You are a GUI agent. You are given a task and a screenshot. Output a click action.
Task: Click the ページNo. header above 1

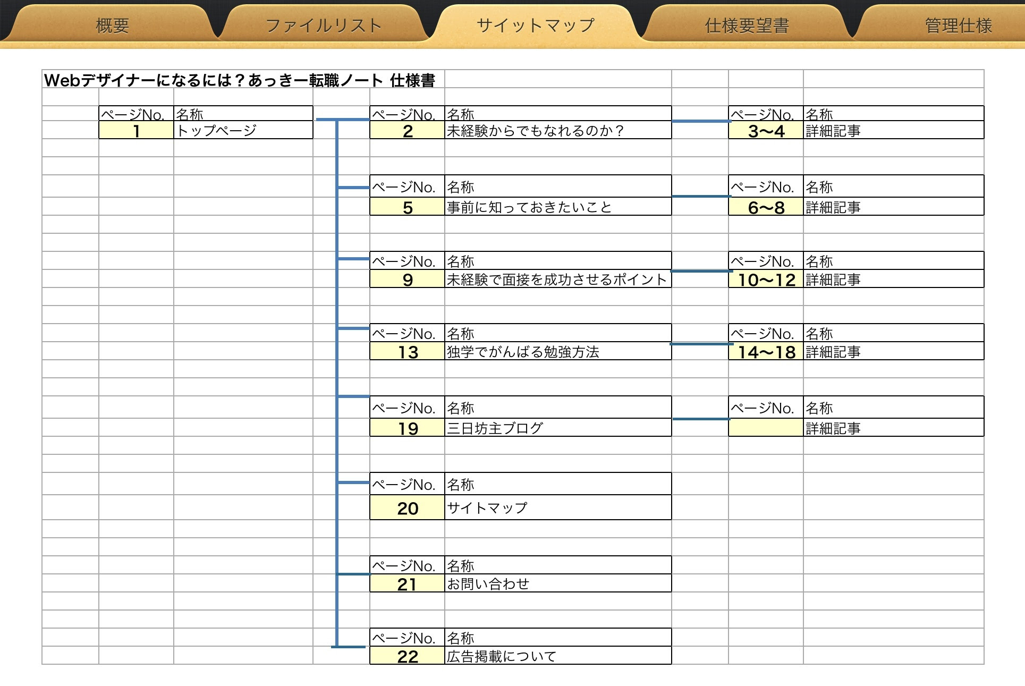tap(137, 114)
